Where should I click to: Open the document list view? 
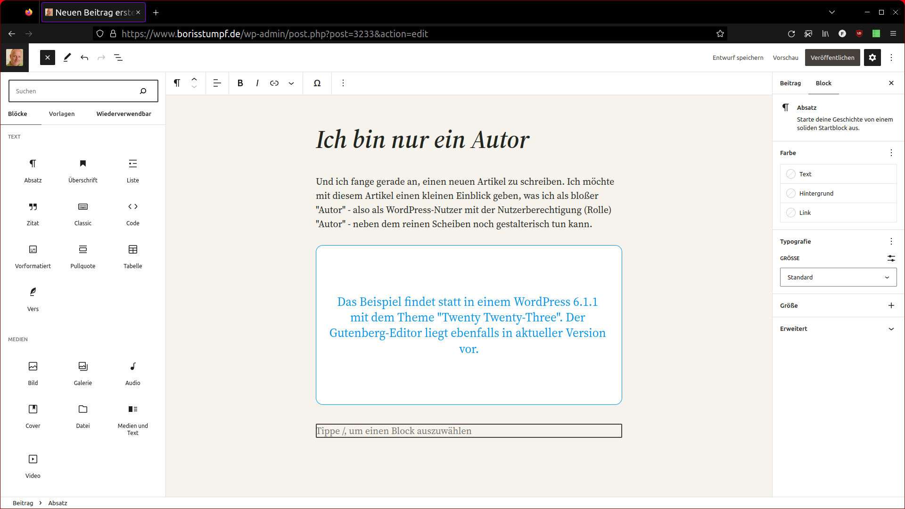pyautogui.click(x=118, y=57)
